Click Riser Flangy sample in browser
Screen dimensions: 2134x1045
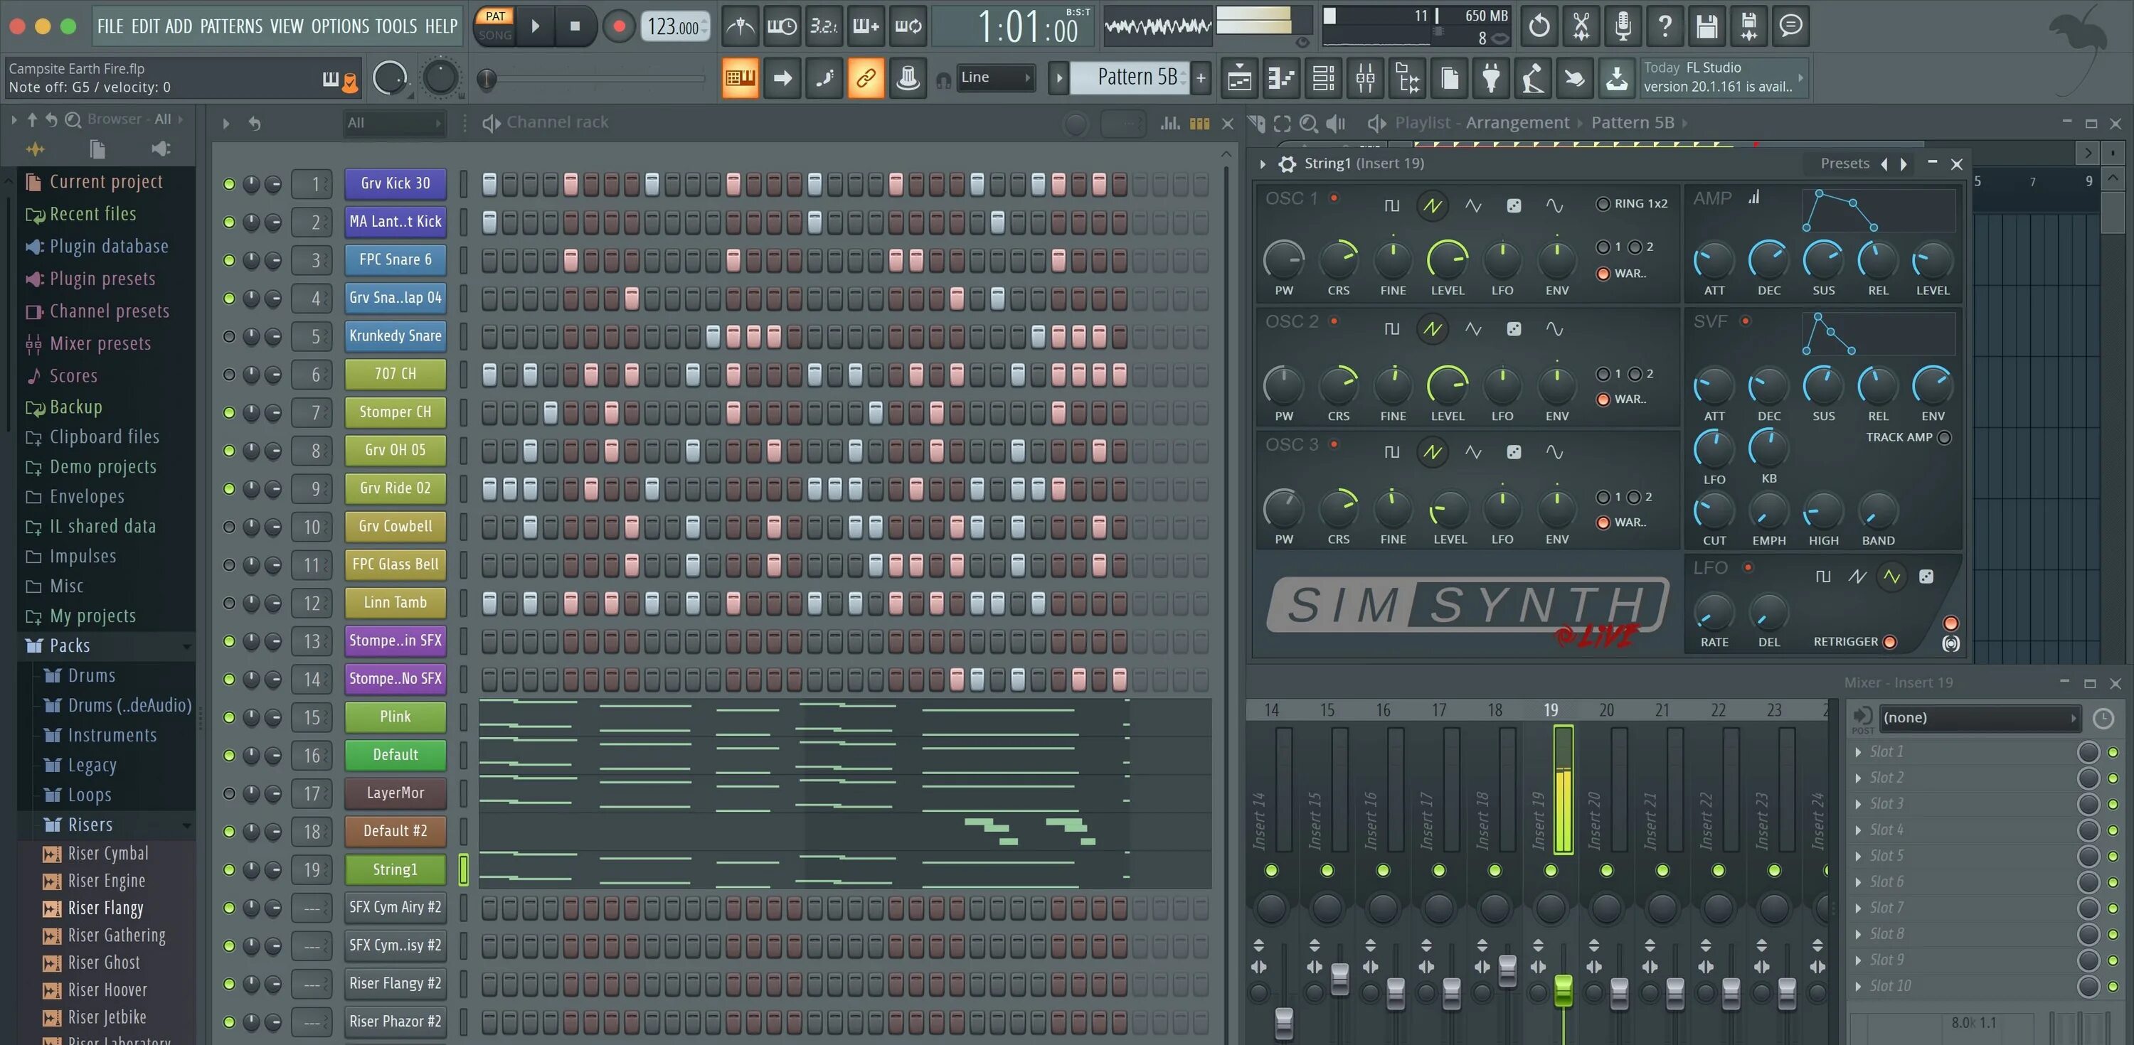point(105,909)
